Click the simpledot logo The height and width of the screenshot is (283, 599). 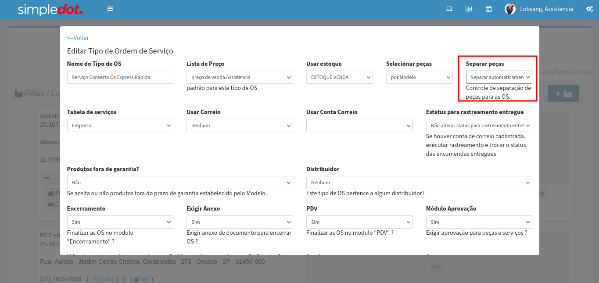coord(50,9)
